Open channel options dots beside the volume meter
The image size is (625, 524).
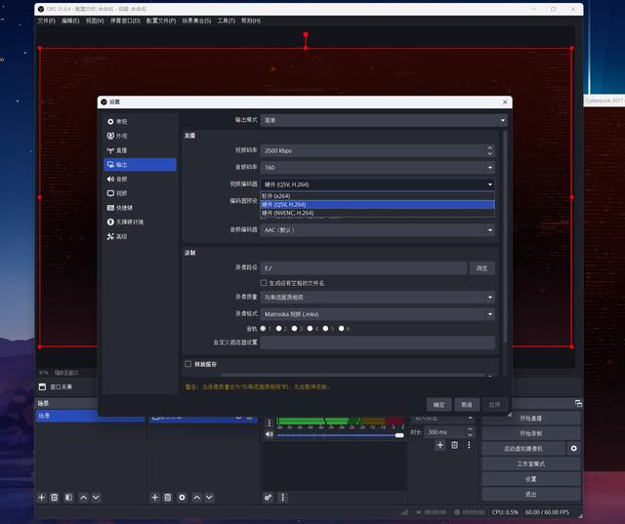(x=270, y=423)
